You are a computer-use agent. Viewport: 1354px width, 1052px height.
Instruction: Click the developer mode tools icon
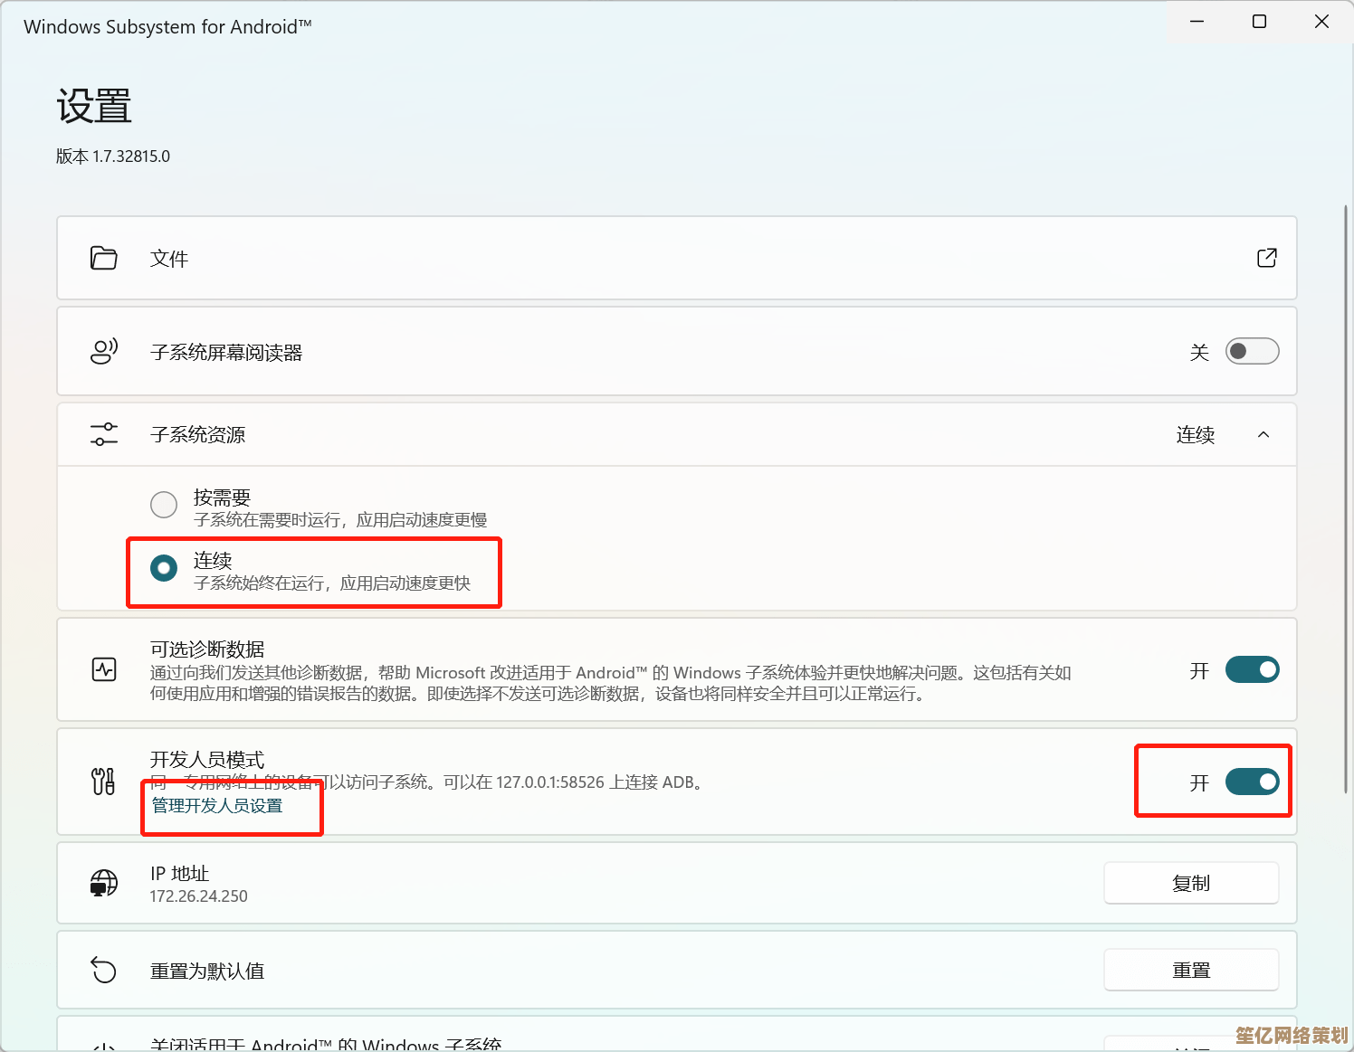tap(104, 782)
